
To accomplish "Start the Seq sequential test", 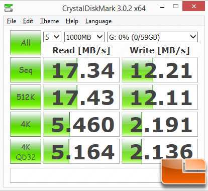I will point(26,70).
